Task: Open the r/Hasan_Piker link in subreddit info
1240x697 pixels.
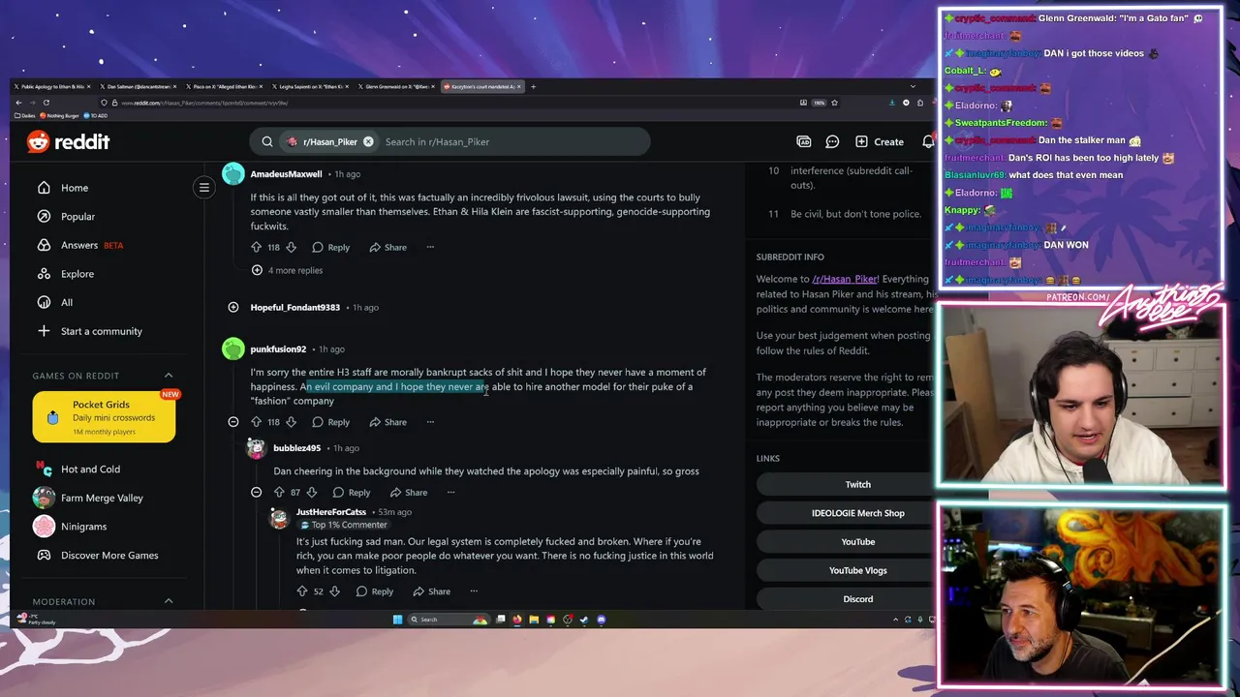Action: [x=845, y=279]
